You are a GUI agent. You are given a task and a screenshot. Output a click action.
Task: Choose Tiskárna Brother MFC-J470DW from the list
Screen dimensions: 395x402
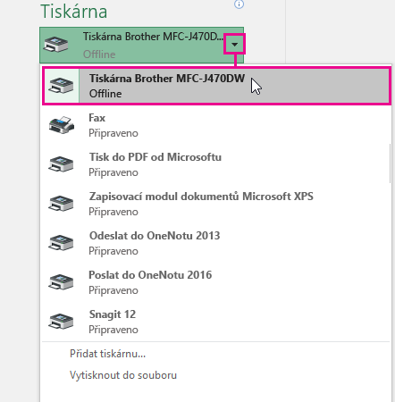point(216,86)
